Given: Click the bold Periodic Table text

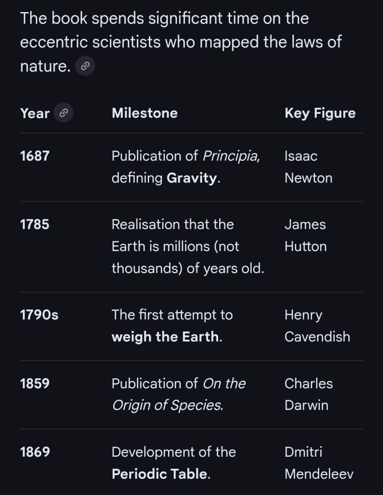Looking at the screenshot, I should [160, 474].
